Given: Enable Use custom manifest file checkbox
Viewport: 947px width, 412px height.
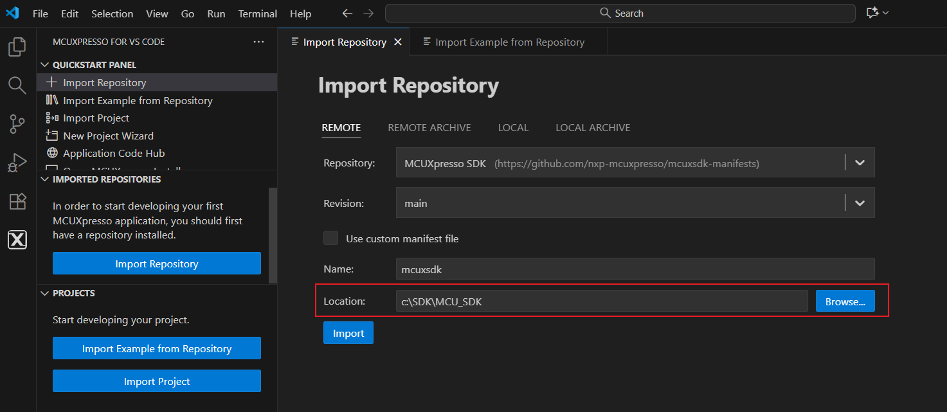Looking at the screenshot, I should pyautogui.click(x=330, y=238).
